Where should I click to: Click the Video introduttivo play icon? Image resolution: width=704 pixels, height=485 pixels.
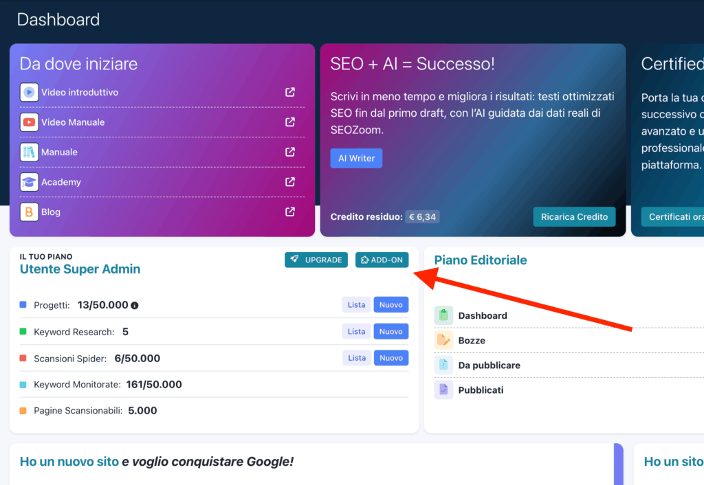tap(29, 92)
